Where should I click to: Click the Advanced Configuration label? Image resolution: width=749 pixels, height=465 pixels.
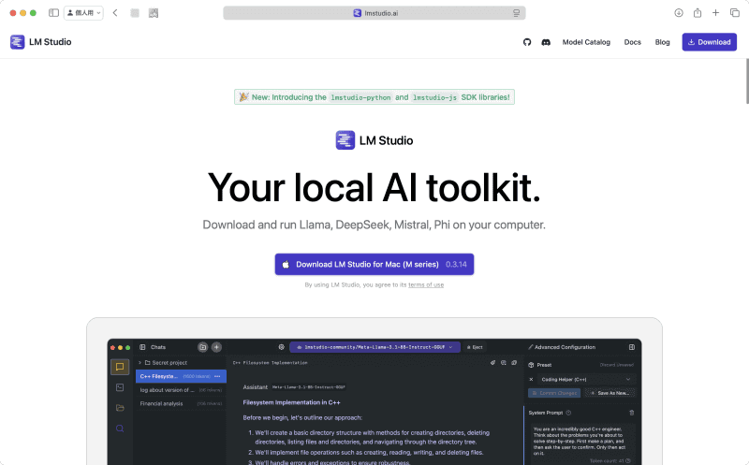(x=565, y=347)
